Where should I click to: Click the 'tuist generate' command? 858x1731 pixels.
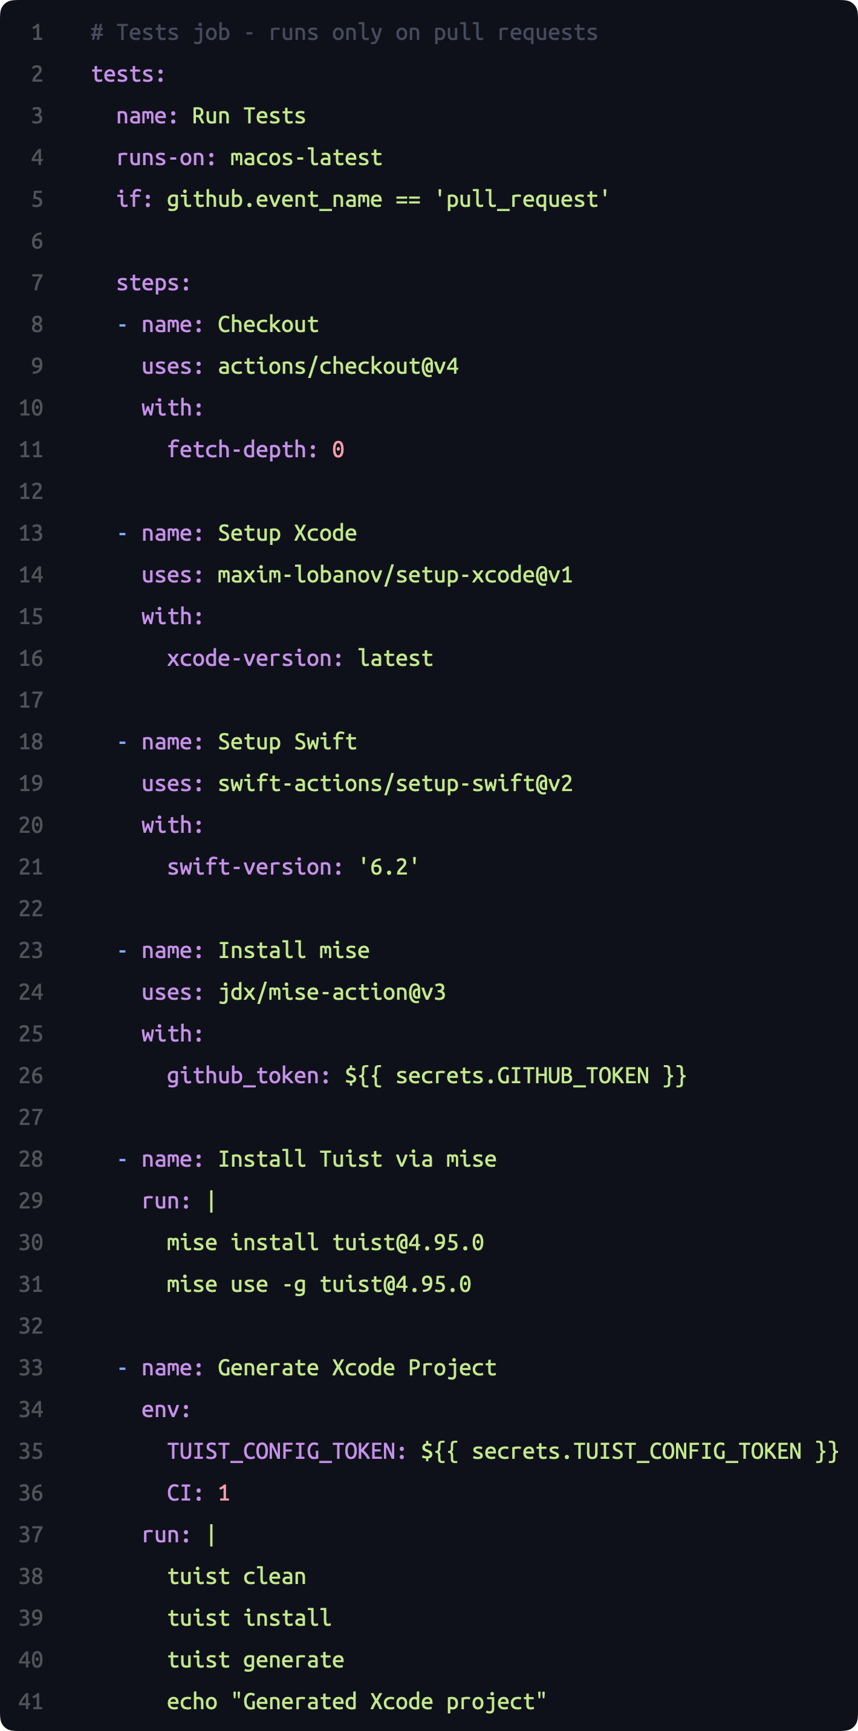[255, 1659]
